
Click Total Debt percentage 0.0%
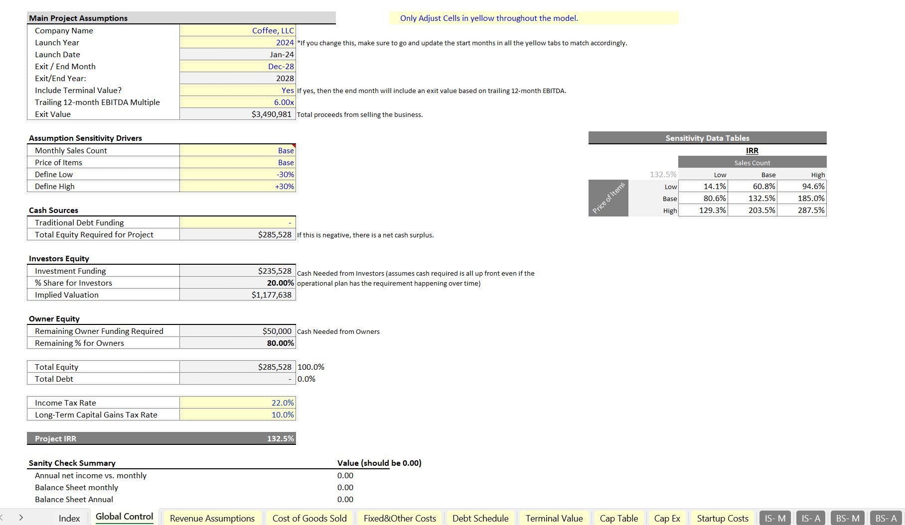pos(306,379)
